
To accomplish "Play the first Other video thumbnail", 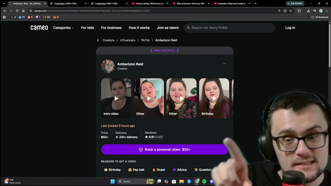I will [x=149, y=98].
